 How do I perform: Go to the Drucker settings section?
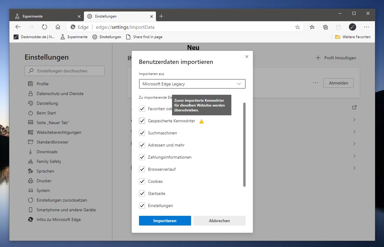point(44,181)
